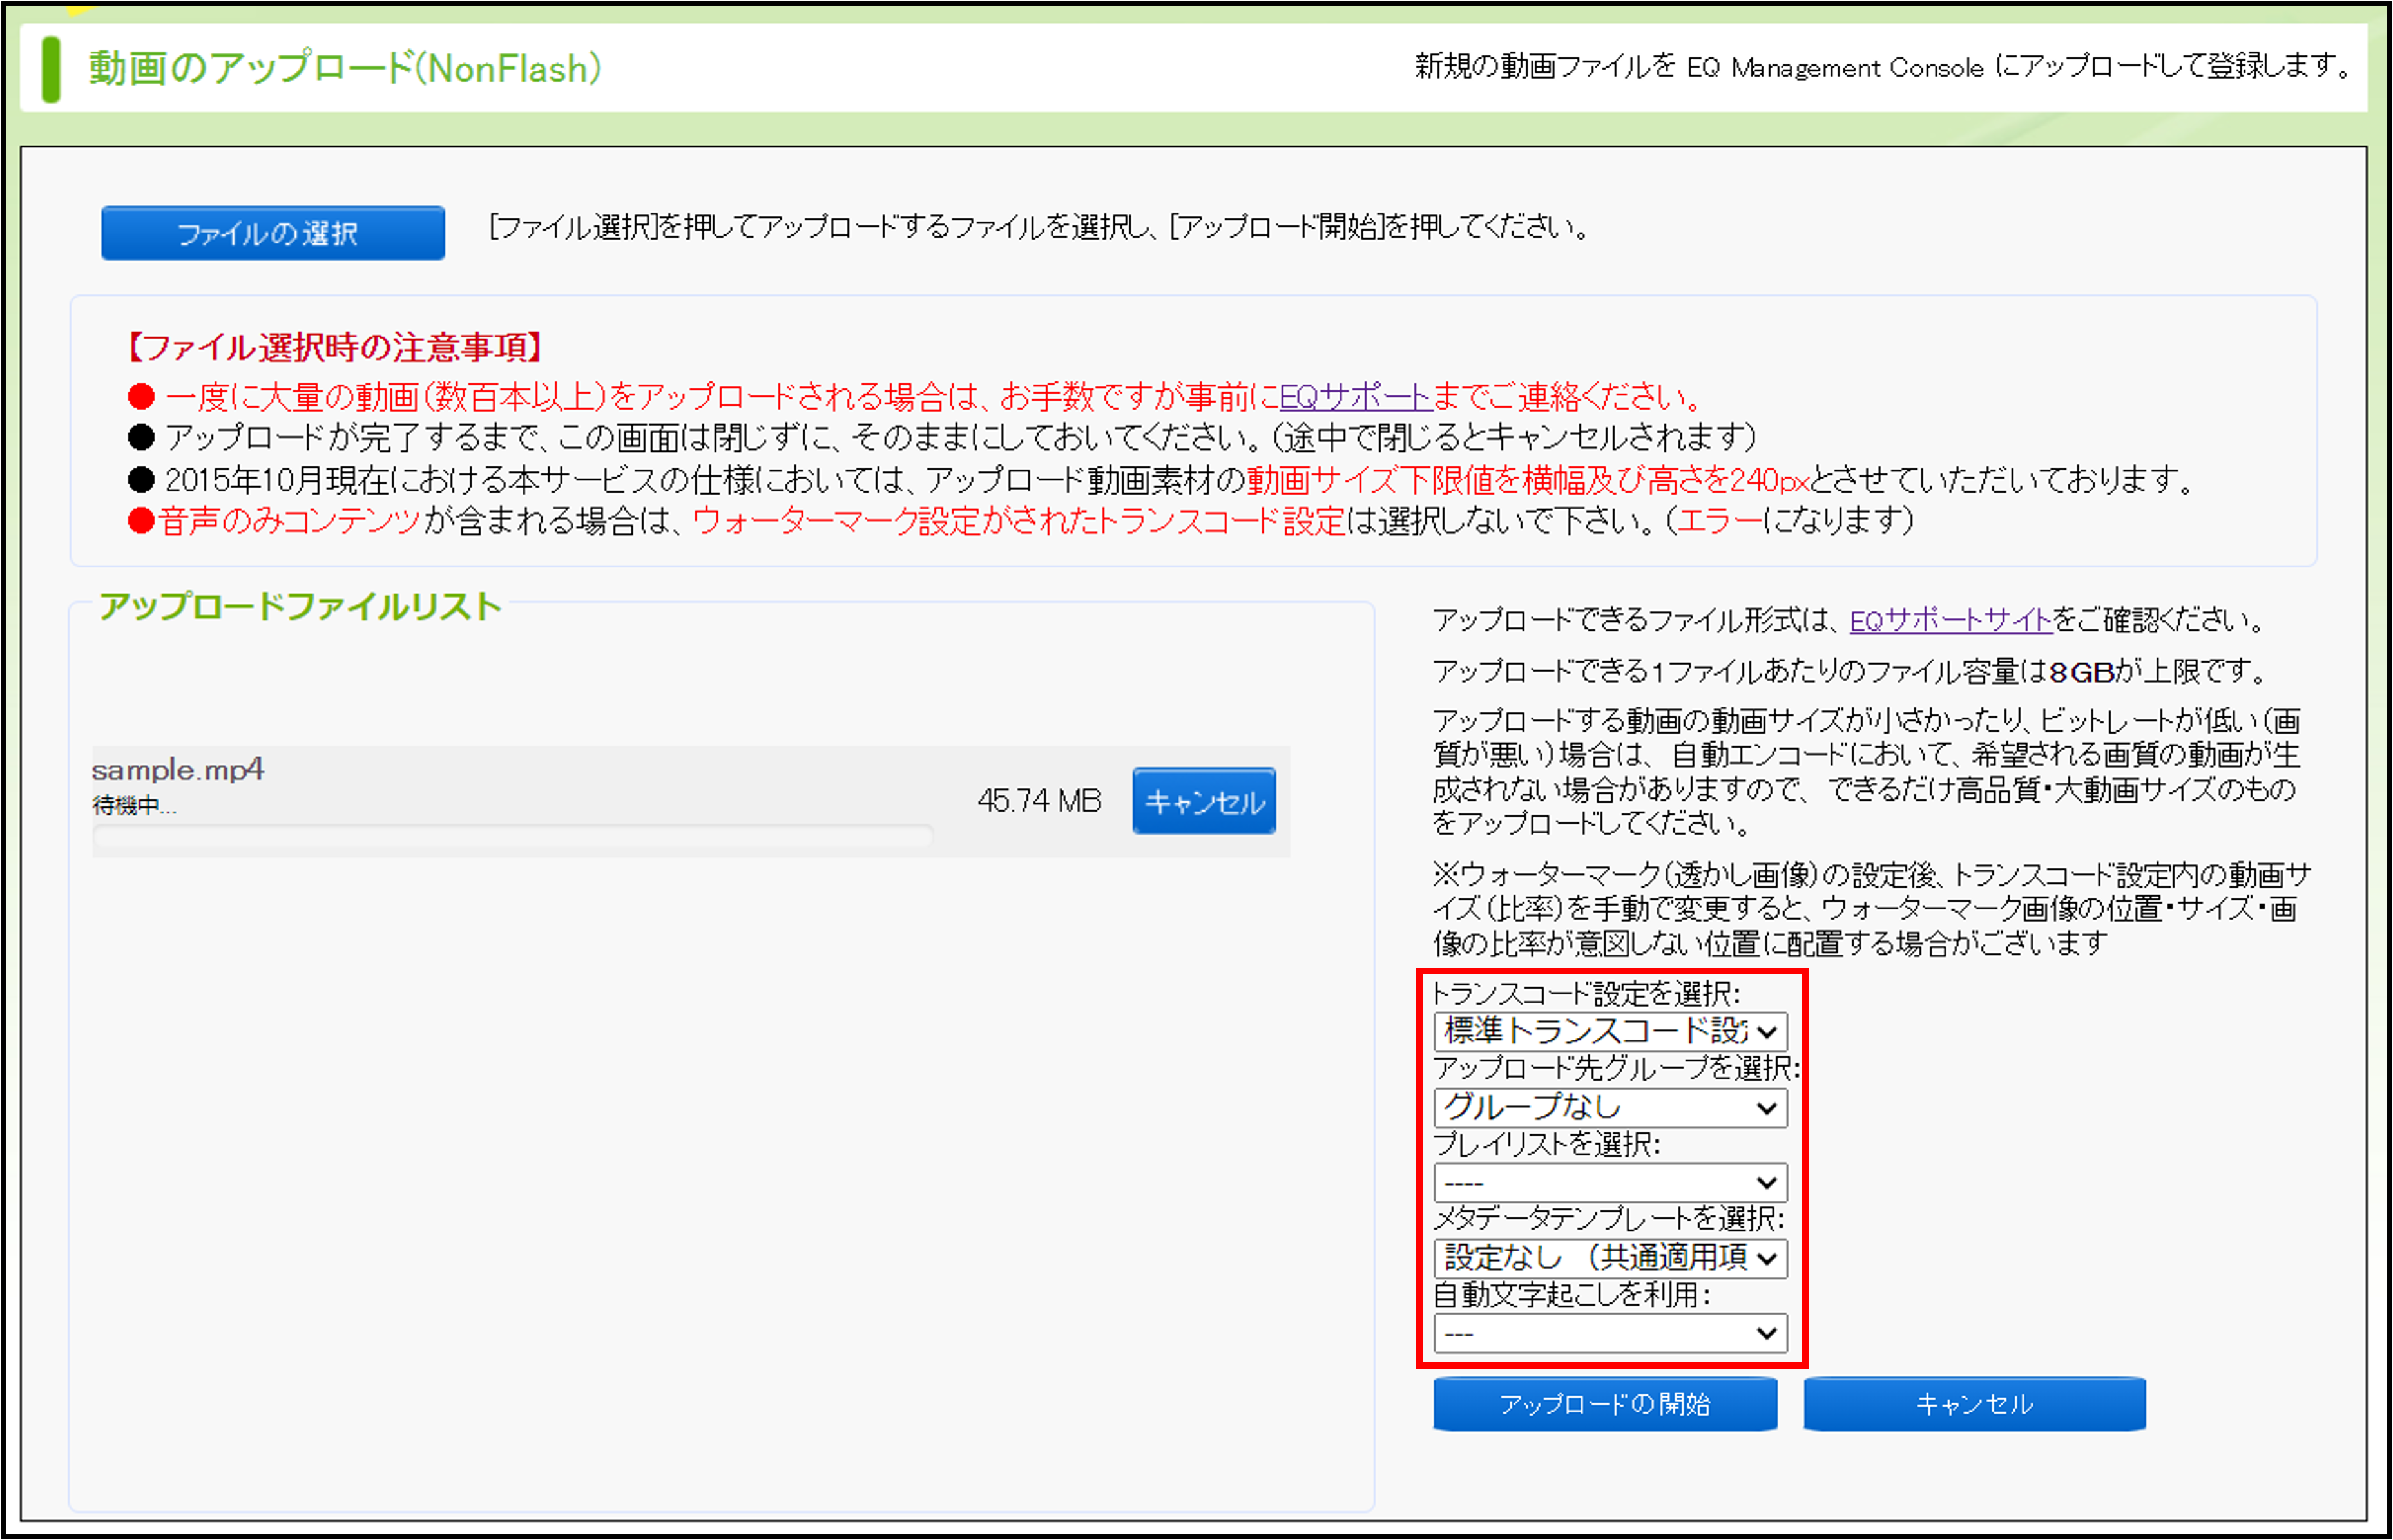Open the アップロード先グループを選択 dropdown
Viewport: 2393px width, 1540px height.
click(x=1610, y=1107)
